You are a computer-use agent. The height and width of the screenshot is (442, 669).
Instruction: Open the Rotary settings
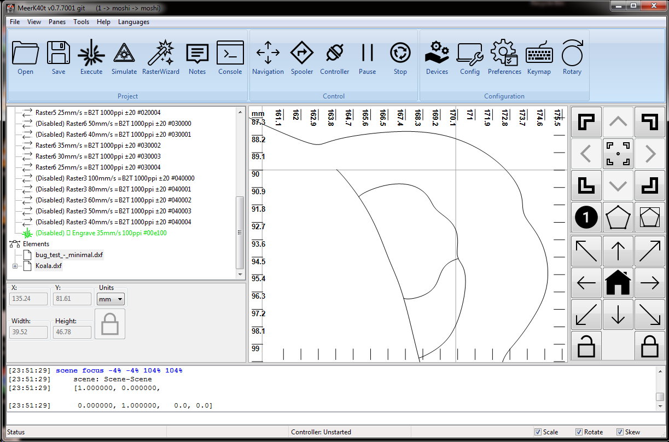tap(572, 58)
